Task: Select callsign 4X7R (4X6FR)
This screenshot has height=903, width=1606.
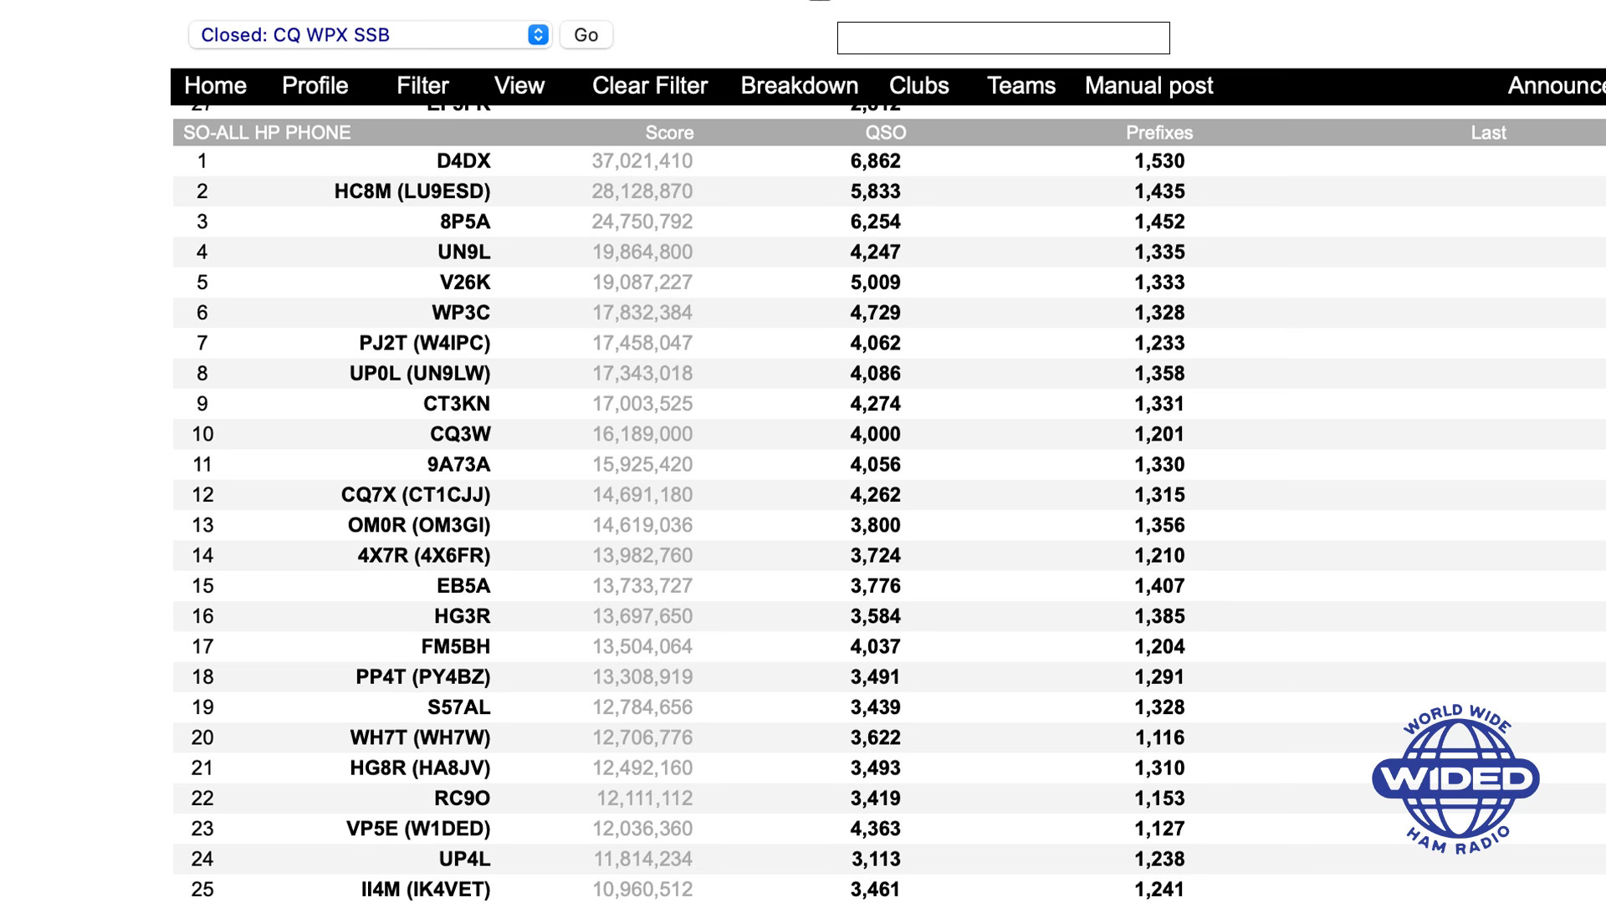Action: pyautogui.click(x=424, y=555)
